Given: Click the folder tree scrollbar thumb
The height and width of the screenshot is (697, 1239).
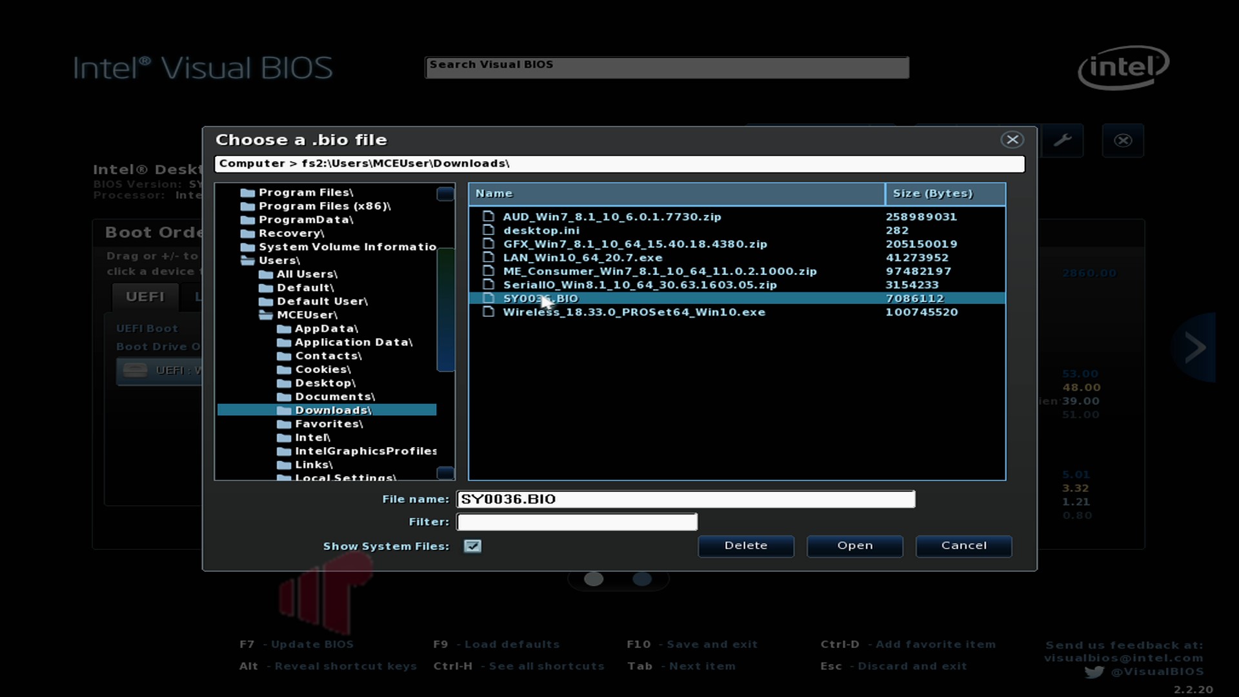Looking at the screenshot, I should pos(445,310).
